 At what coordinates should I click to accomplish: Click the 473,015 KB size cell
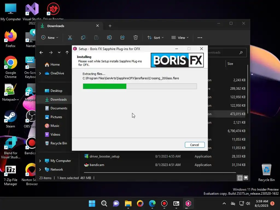coord(238,114)
